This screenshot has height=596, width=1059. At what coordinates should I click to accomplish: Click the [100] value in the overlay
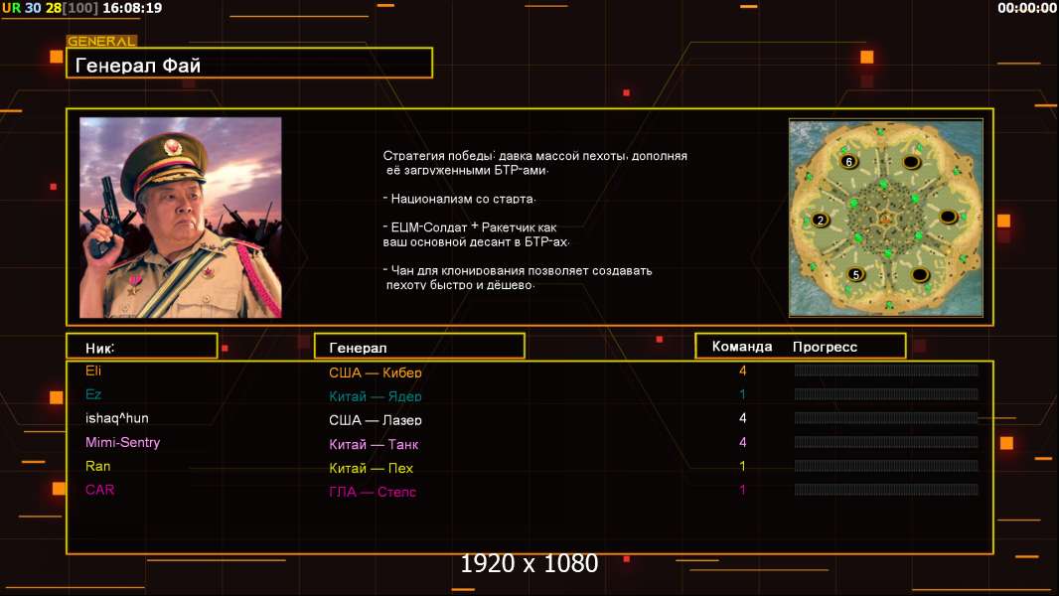click(80, 8)
